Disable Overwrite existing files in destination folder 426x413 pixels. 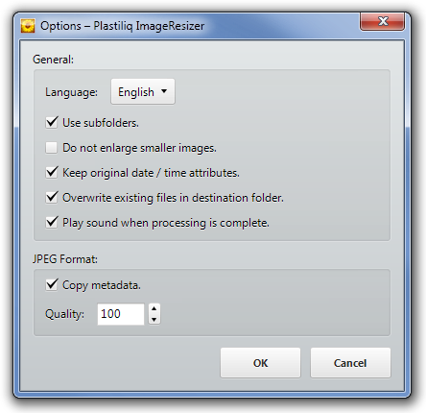pyautogui.click(x=52, y=198)
